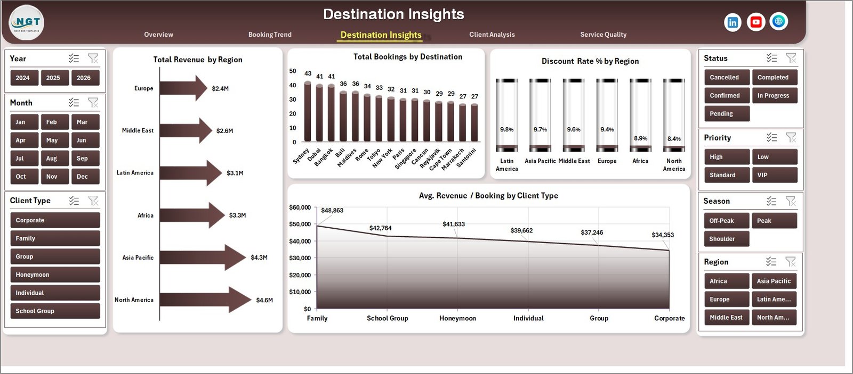Clear the Status slicer filter
The height and width of the screenshot is (374, 853).
pos(791,58)
